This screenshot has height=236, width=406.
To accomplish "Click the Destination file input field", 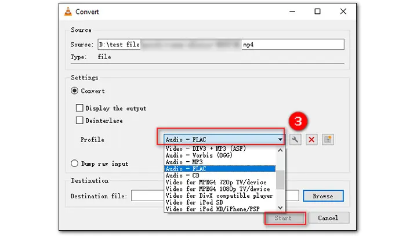I will pyautogui.click(x=215, y=196).
